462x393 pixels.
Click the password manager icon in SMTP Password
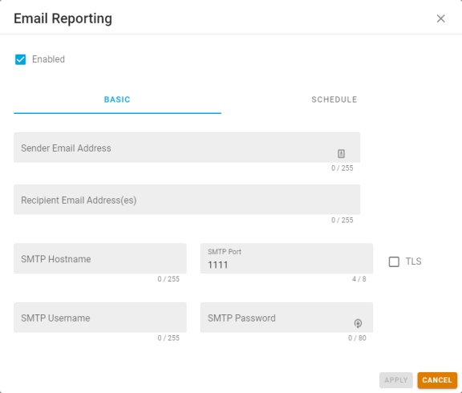click(358, 323)
